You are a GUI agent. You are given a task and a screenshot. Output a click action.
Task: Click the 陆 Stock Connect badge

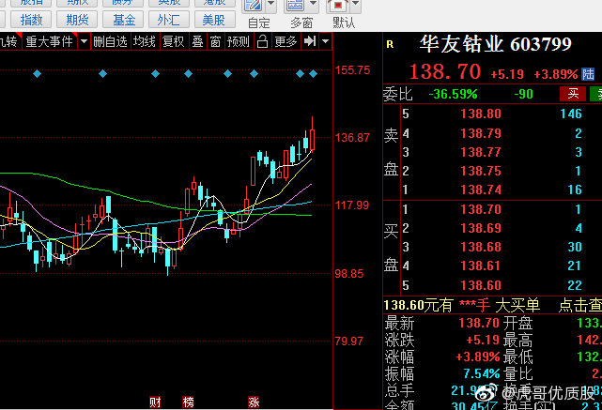coord(588,73)
